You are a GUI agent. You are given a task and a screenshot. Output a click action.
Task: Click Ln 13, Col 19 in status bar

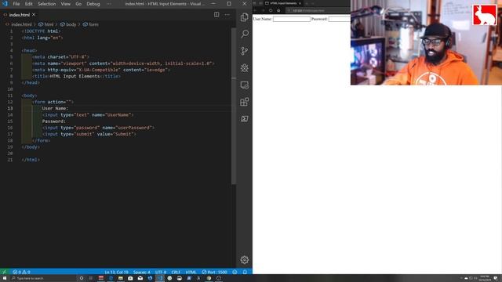[x=116, y=272]
